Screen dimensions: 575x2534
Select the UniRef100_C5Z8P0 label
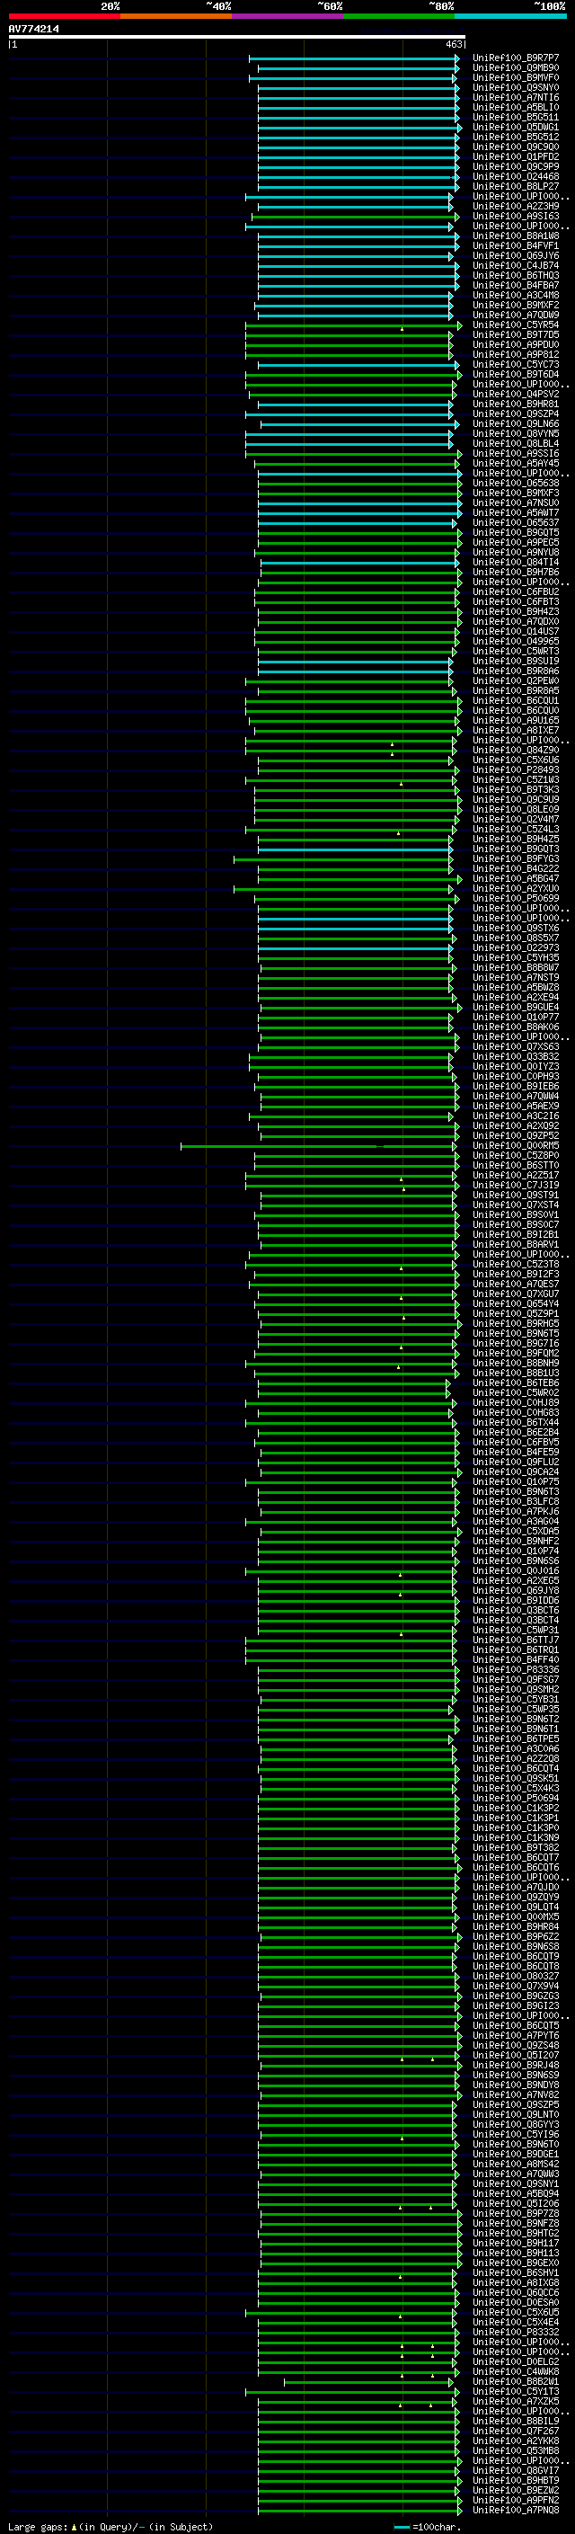pos(516,1156)
